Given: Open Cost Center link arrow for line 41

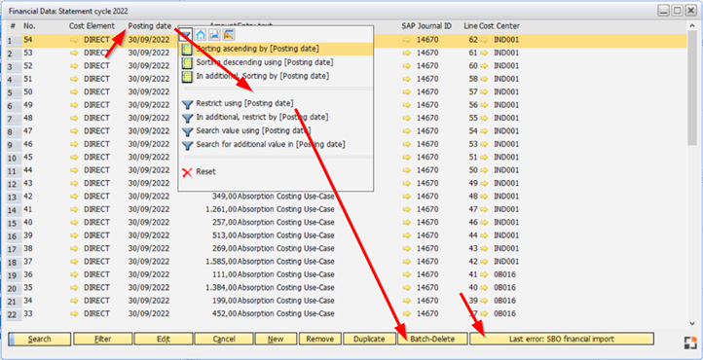Looking at the screenshot, I should 484,274.
